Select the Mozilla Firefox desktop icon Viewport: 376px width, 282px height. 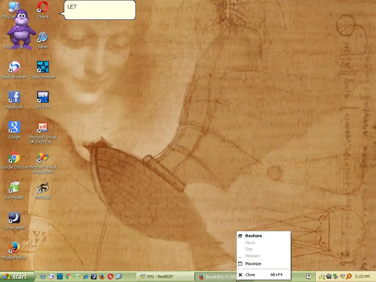click(14, 251)
